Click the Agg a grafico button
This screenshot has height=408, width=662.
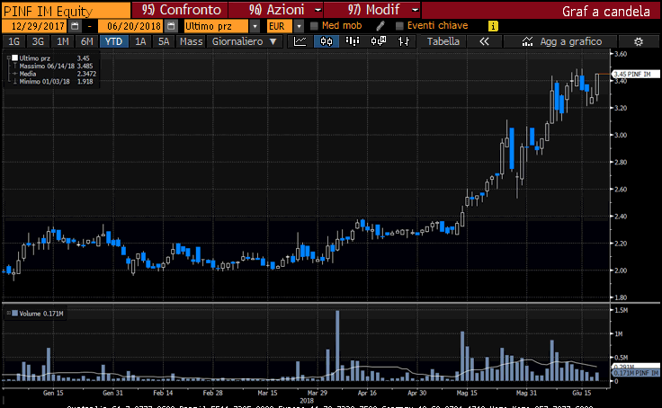(x=565, y=42)
